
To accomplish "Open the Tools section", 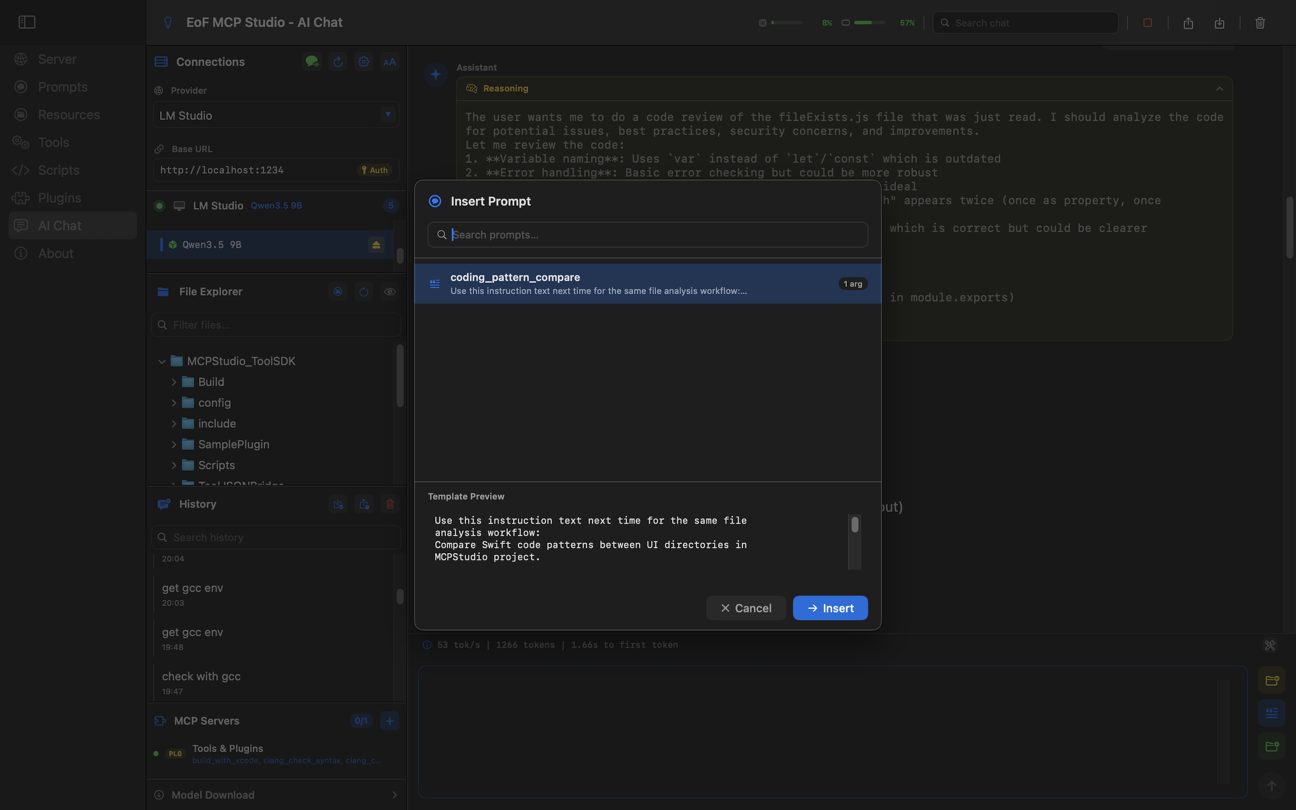I will point(73,142).
